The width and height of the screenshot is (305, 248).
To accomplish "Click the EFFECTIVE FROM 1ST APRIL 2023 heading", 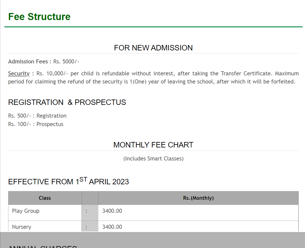I will point(68,182).
